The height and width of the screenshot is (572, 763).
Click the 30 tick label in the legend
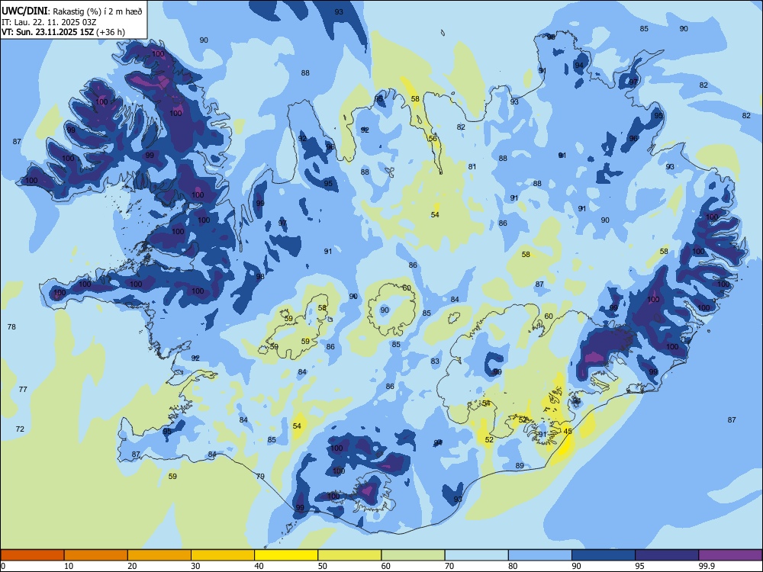(195, 566)
